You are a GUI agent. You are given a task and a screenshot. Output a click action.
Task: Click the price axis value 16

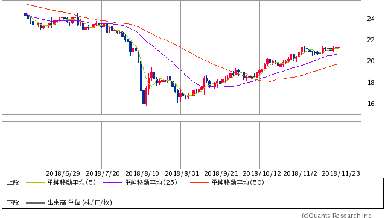(x=371, y=104)
